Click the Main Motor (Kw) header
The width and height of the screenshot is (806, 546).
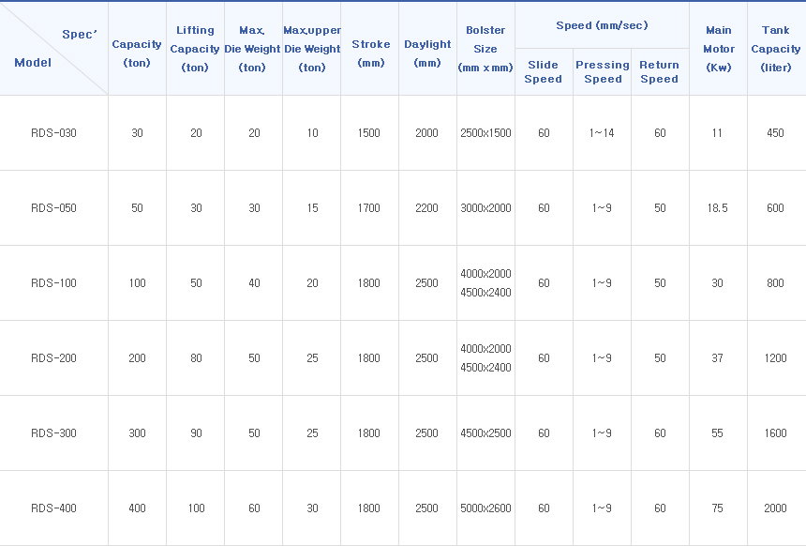[718, 49]
